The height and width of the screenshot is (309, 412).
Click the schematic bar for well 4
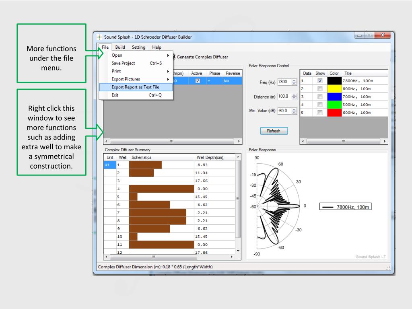click(x=161, y=189)
